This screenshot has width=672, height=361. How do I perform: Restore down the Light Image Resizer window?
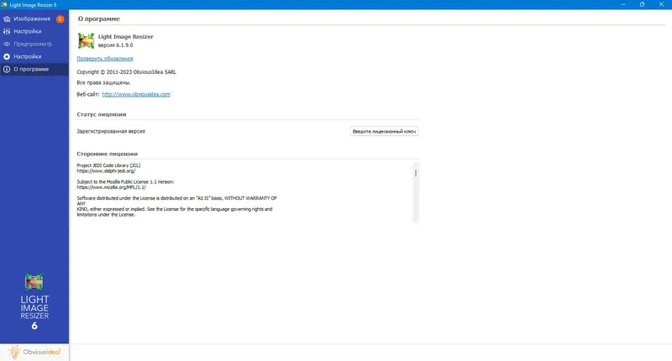click(642, 5)
